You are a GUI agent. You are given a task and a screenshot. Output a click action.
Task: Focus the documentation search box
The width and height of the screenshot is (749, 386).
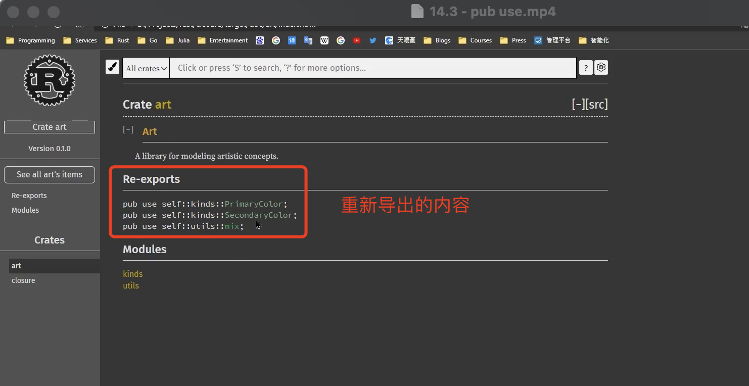point(372,68)
